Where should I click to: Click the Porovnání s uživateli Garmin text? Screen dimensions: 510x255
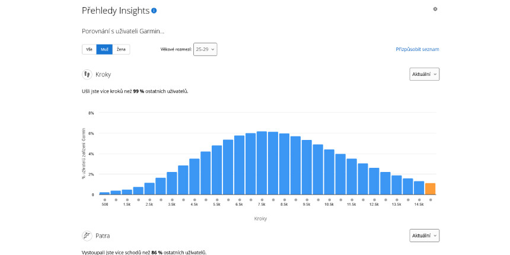[123, 31]
